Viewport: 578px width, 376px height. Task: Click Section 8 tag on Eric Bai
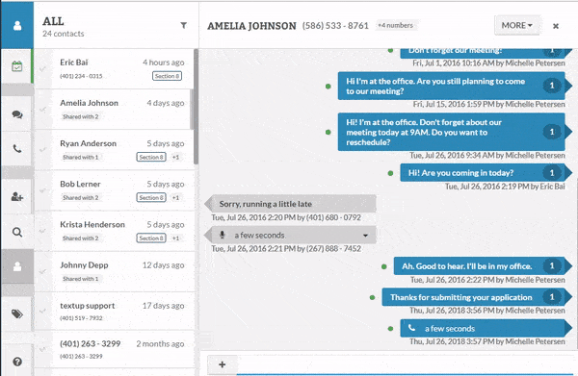coord(167,76)
